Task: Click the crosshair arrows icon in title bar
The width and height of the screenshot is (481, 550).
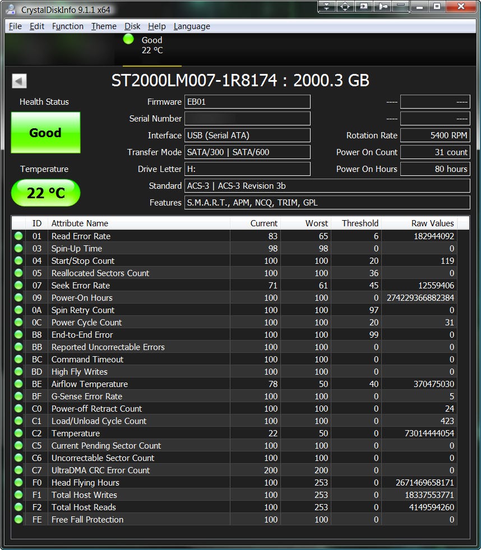Action: [345, 7]
